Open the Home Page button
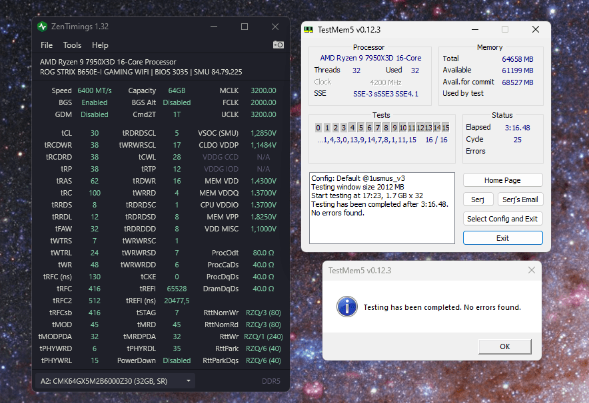Image resolution: width=589 pixels, height=403 pixels. 502,180
